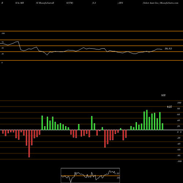Click the tallest green MR histogram bar
The image size is (183, 183).
point(147,120)
